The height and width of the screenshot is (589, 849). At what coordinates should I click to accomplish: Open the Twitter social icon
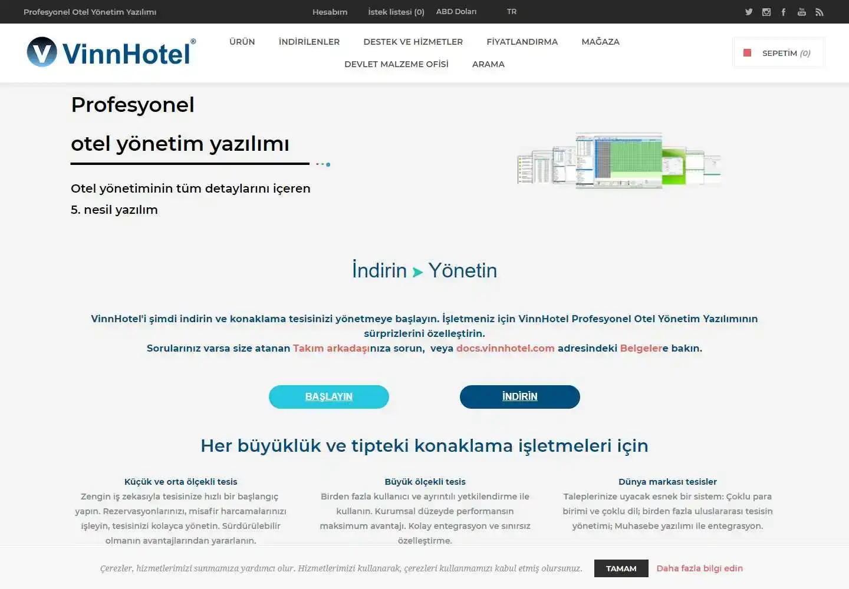coord(749,12)
